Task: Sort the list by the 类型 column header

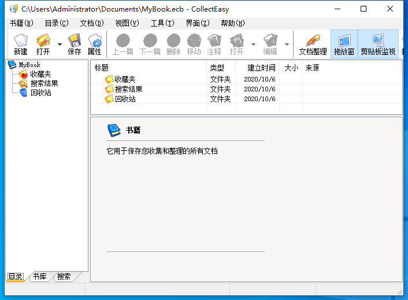Action: [221, 68]
